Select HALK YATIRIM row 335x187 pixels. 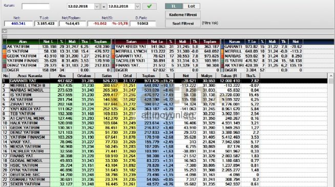(x=164, y=123)
